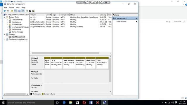The width and height of the screenshot is (187, 105).
Task: Select the (C:) volume row in list
Action: [x=71, y=17]
